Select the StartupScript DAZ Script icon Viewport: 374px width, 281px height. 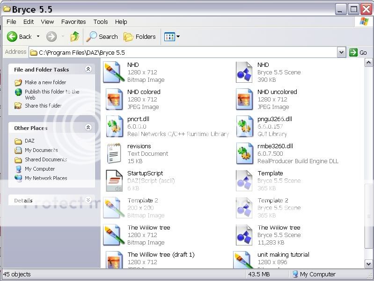coord(114,180)
